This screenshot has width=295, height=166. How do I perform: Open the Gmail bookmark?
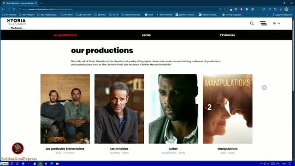(149, 15)
